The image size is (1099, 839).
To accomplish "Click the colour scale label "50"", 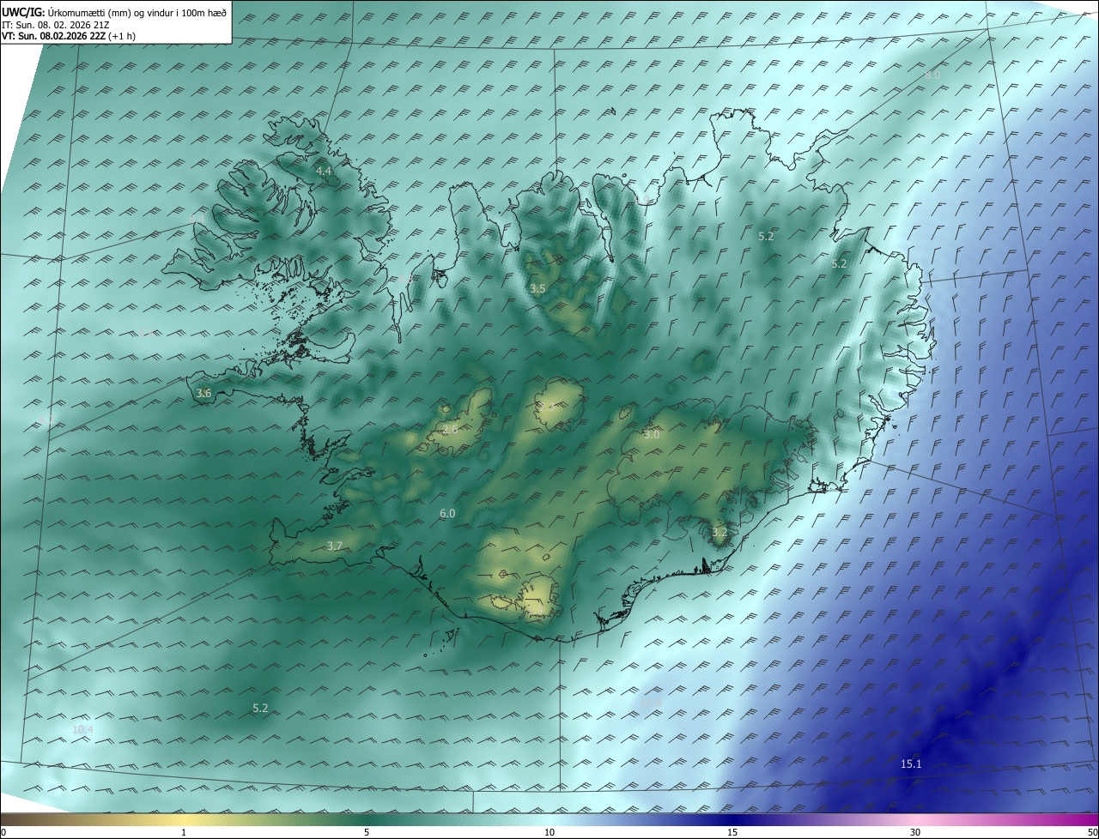I will click(1091, 832).
